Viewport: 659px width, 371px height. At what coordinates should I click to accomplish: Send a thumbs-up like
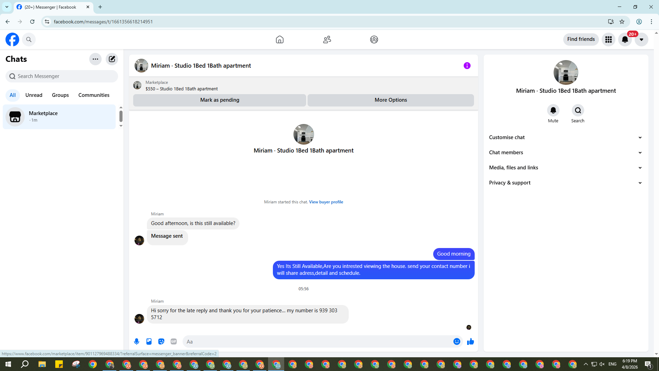(x=470, y=341)
